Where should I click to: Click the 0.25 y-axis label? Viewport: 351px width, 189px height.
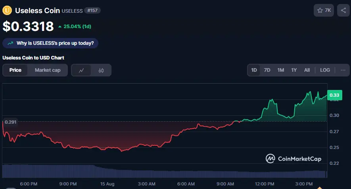pos(334,147)
